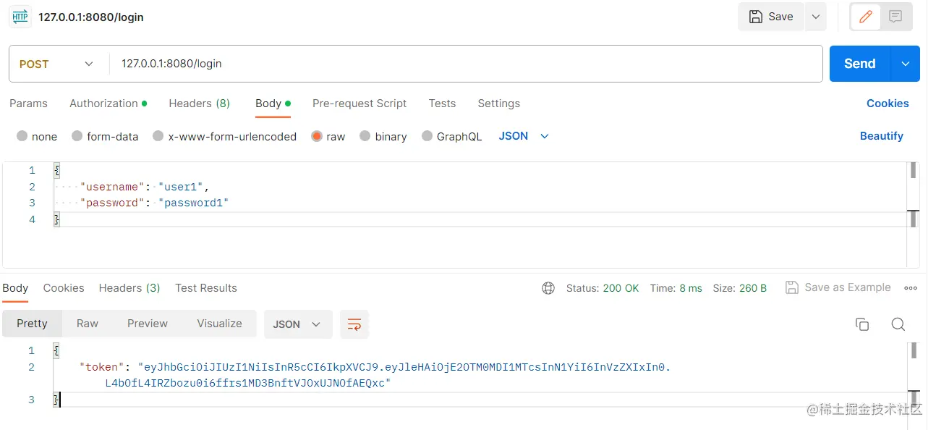Viewport: 936px width, 430px height.
Task: Open the Tests tab
Action: [442, 104]
